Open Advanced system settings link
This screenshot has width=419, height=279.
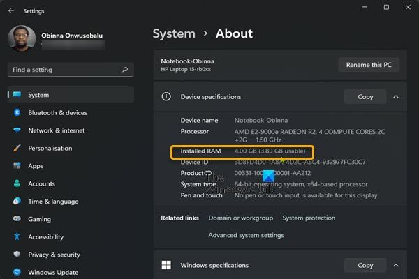(246, 235)
